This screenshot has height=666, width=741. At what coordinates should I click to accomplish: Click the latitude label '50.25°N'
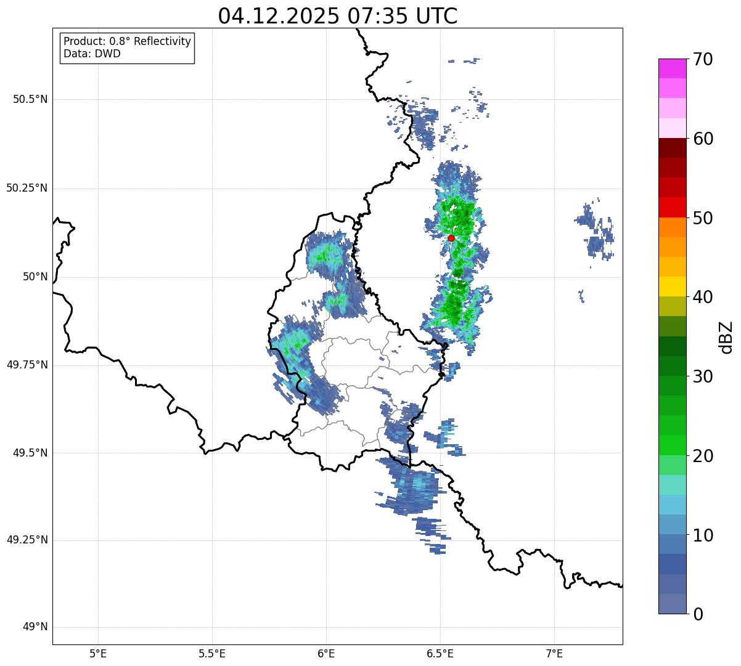point(27,188)
